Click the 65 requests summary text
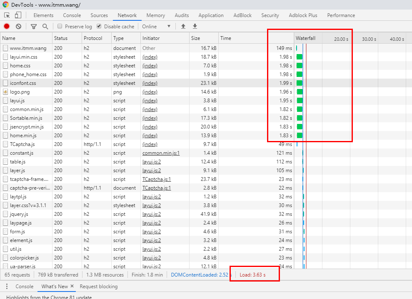Screen dimensions: 412x299 (x=17, y=275)
